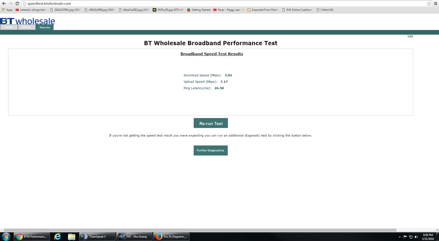
Task: Click the download speed value 3.01
Action: [x=228, y=75]
